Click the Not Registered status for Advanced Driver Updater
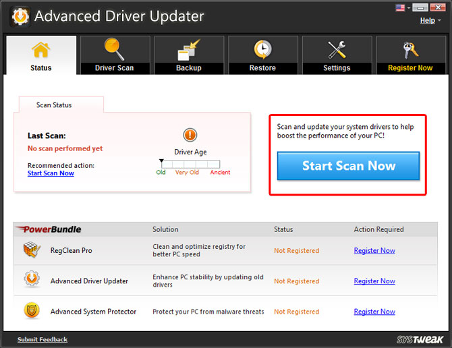This screenshot has width=452, height=348. (x=297, y=281)
